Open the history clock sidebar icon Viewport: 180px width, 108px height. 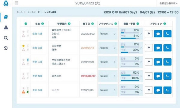point(6,48)
